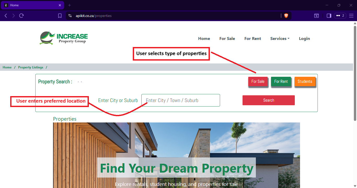Follow the Property Listings breadcrumb link

pos(31,67)
